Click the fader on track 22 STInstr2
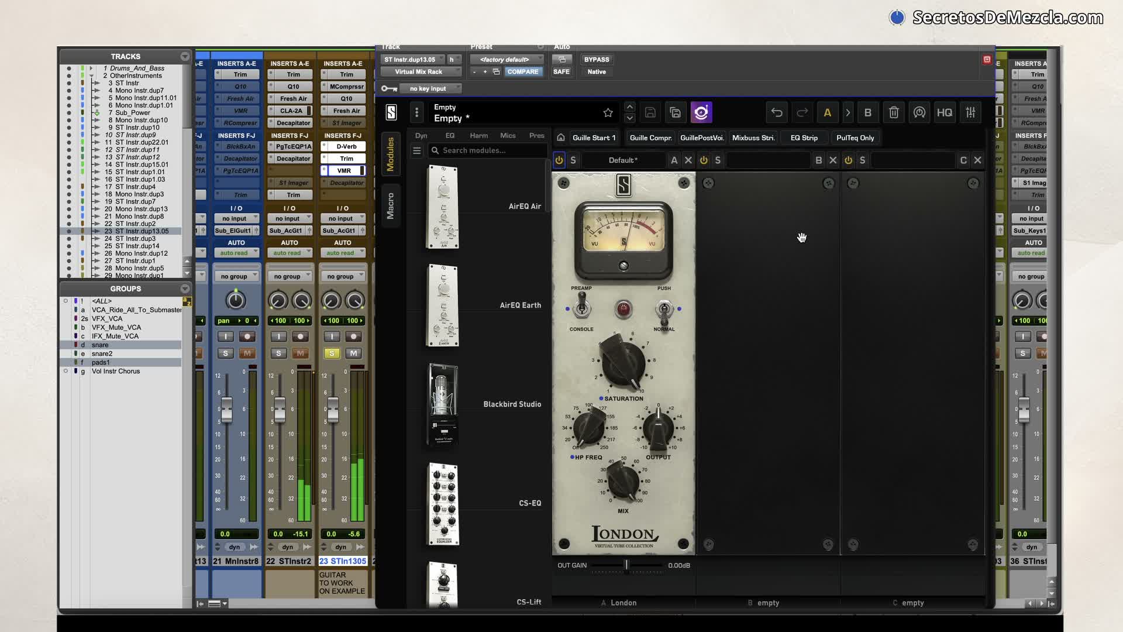This screenshot has width=1123, height=632. (x=280, y=409)
